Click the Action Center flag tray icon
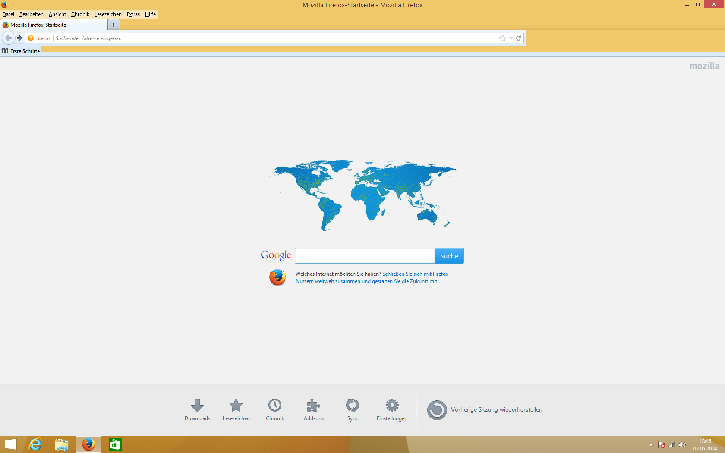 pyautogui.click(x=662, y=445)
